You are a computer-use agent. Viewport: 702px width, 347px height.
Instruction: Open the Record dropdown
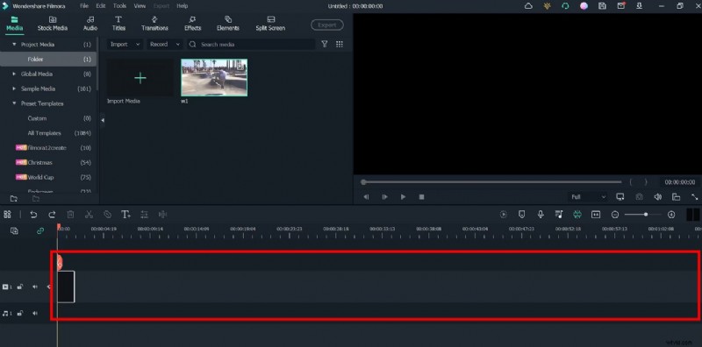click(x=165, y=45)
